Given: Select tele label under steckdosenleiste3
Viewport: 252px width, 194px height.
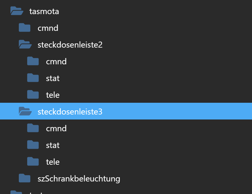Looking at the screenshot, I should tap(53, 162).
